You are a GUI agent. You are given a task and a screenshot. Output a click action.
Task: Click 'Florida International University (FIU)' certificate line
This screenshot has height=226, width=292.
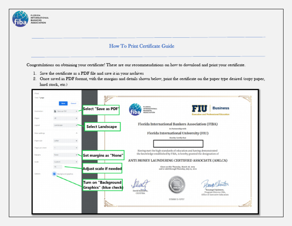[178, 133]
